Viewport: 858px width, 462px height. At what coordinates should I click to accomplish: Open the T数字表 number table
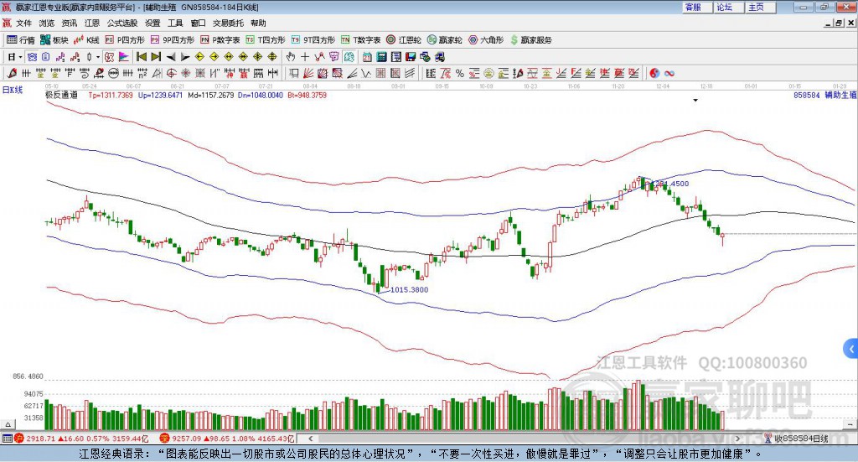click(x=360, y=40)
